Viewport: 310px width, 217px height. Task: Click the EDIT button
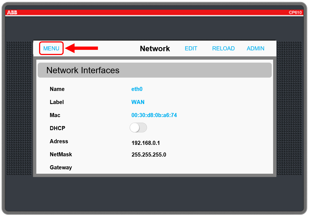[x=191, y=48]
